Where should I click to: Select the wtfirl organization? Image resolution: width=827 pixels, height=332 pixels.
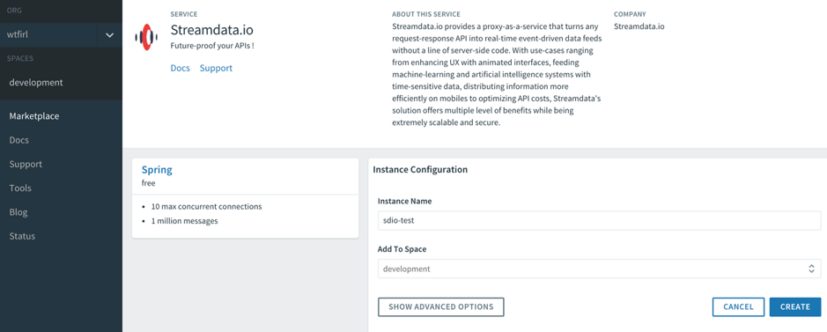[x=48, y=35]
